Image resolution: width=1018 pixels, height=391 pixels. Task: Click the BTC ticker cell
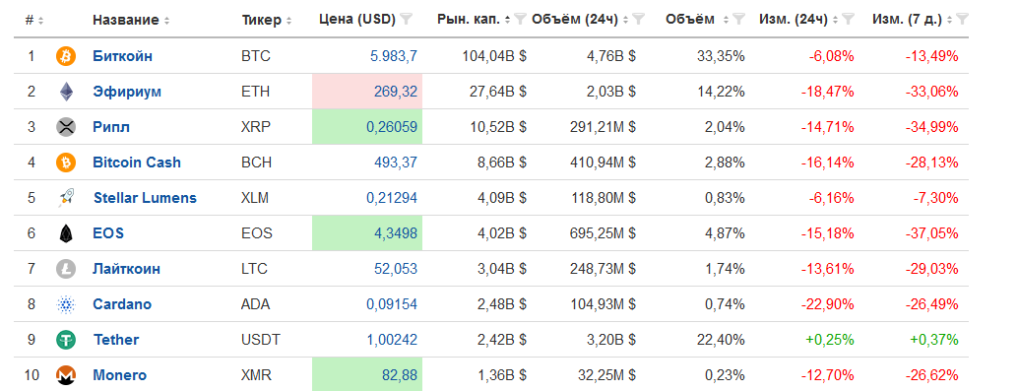point(255,56)
